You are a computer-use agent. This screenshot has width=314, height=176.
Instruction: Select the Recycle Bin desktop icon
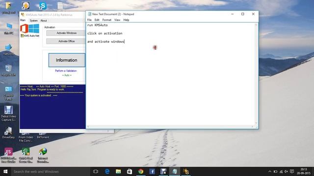point(8,70)
